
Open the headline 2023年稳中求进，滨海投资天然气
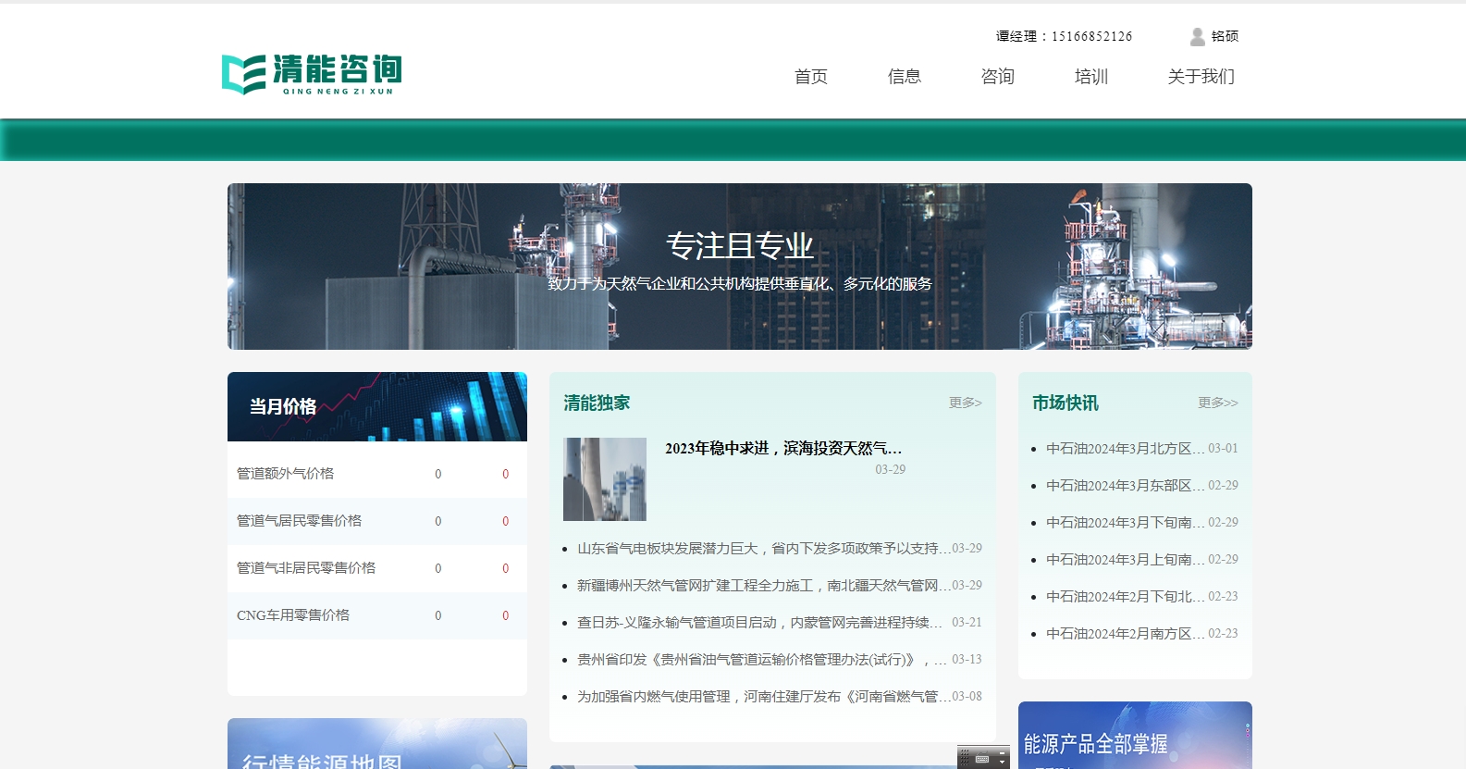(x=782, y=449)
